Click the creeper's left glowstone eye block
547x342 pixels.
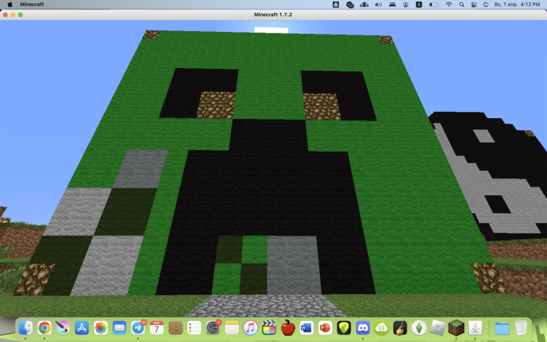click(216, 104)
